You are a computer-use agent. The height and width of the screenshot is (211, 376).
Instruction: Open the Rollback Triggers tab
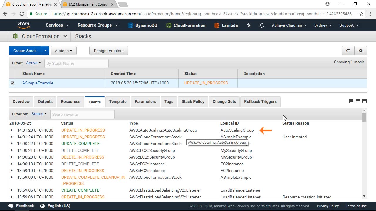click(x=261, y=101)
